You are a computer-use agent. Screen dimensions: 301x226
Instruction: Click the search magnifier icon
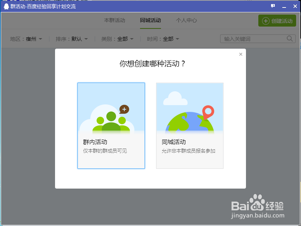(x=289, y=39)
